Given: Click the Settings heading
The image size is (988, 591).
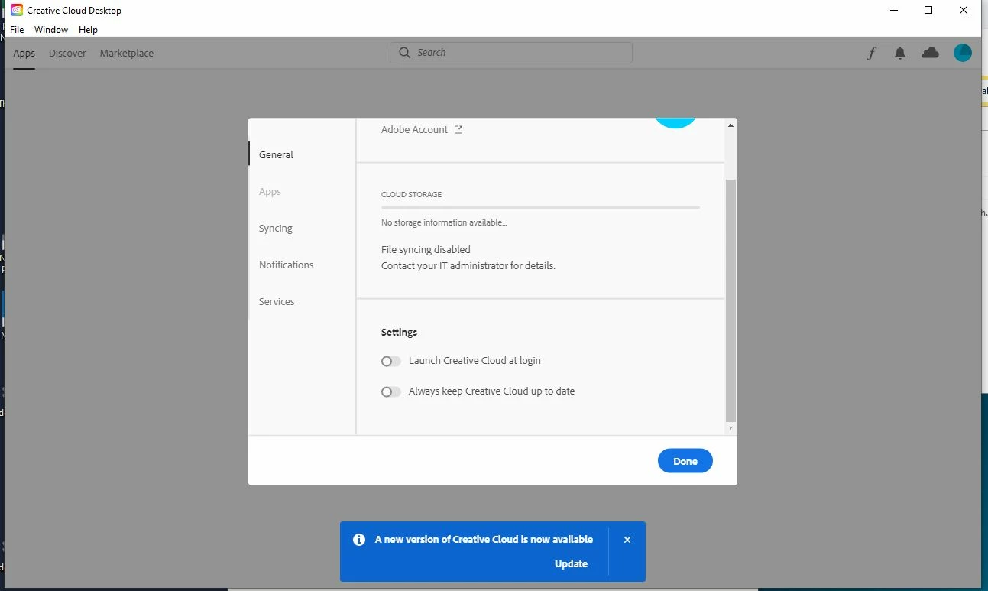Looking at the screenshot, I should [399, 333].
